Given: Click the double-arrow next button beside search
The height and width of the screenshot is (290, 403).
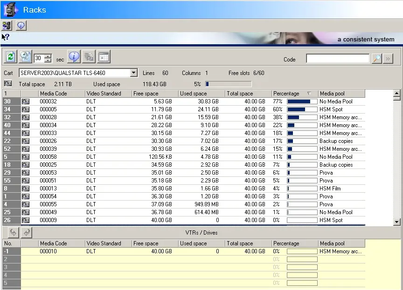Looking at the screenshot, I should 388,59.
